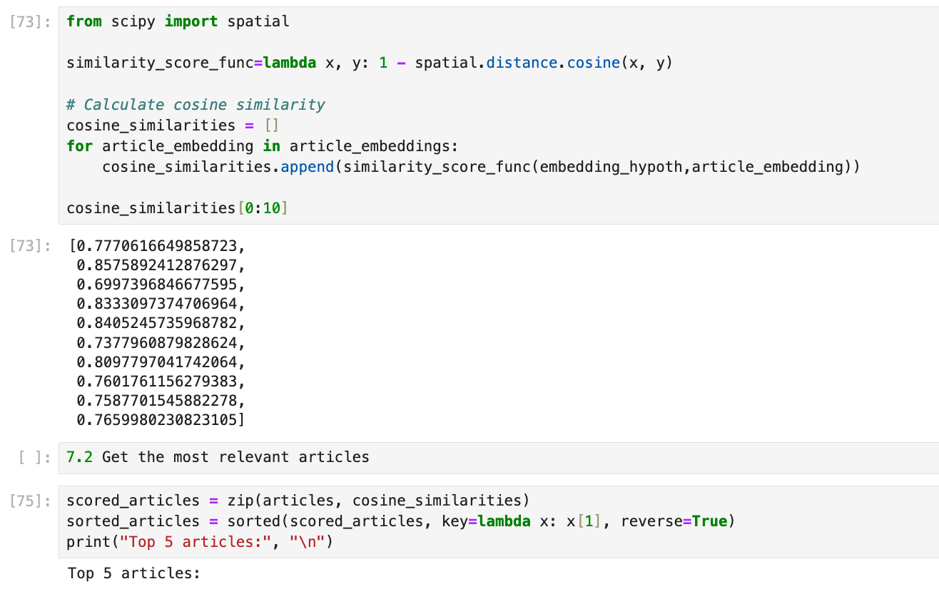Image resolution: width=939 pixels, height=589 pixels.
Task: Click the [73] output prompt label
Action: (x=31, y=247)
